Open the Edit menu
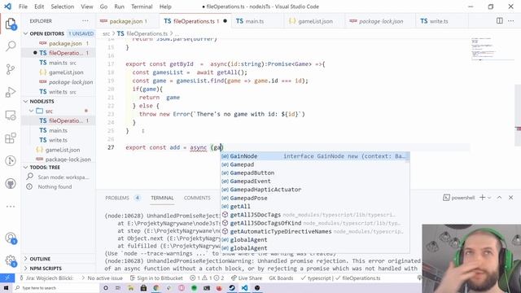 [x=39, y=7]
